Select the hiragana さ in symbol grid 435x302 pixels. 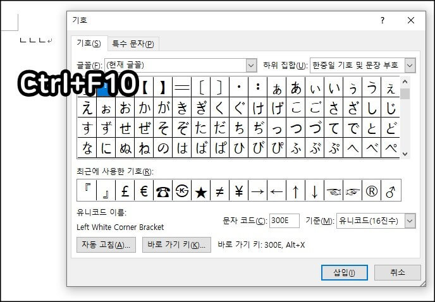coord(334,107)
